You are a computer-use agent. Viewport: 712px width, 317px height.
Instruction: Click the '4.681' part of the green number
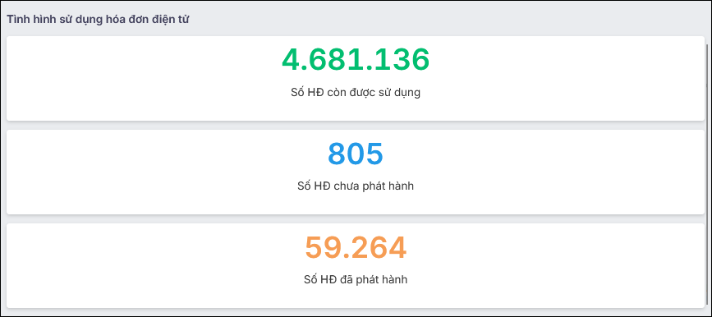click(x=323, y=59)
